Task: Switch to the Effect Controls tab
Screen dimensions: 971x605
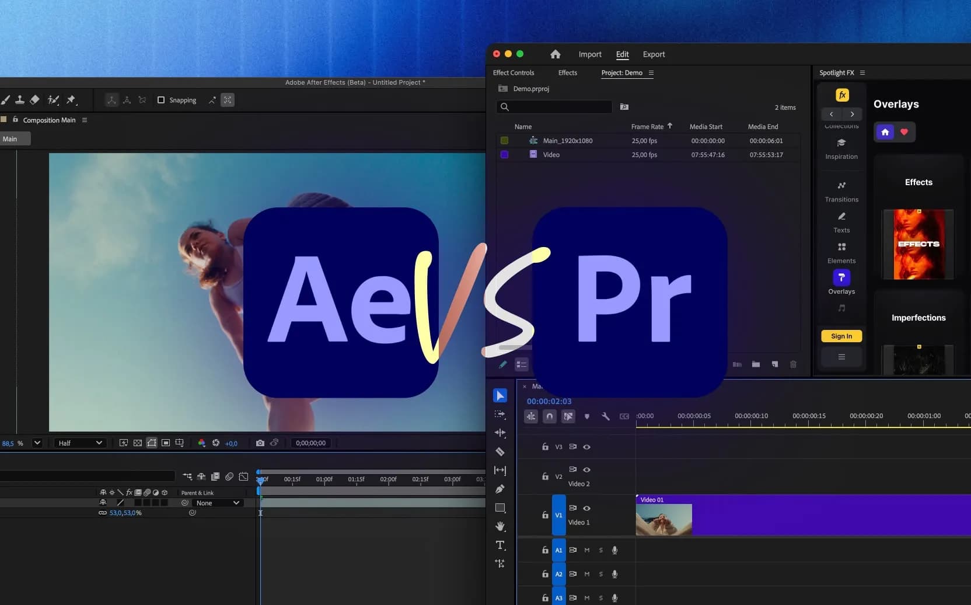Action: (514, 73)
